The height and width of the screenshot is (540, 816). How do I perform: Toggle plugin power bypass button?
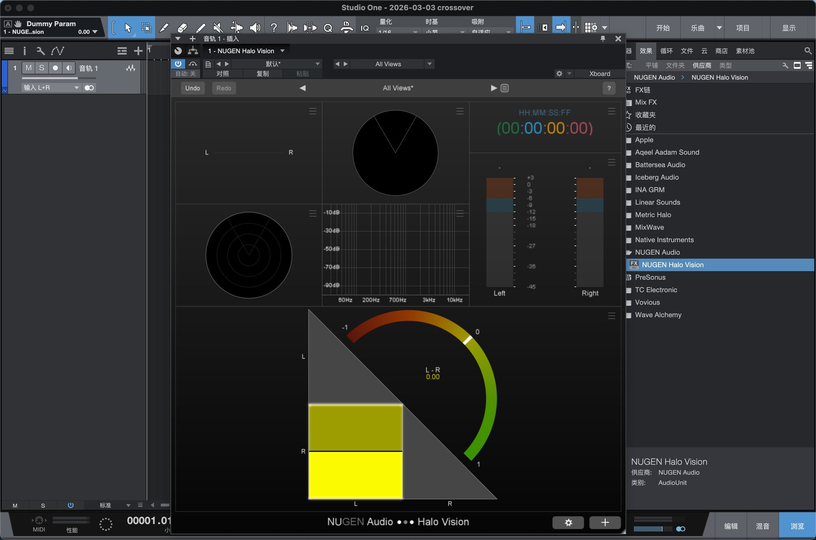click(178, 64)
